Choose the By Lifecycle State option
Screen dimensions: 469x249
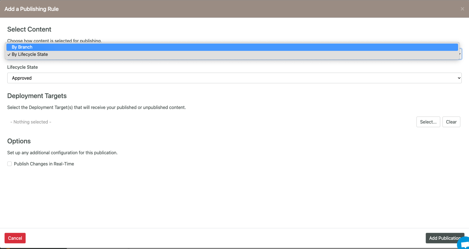[x=30, y=54]
